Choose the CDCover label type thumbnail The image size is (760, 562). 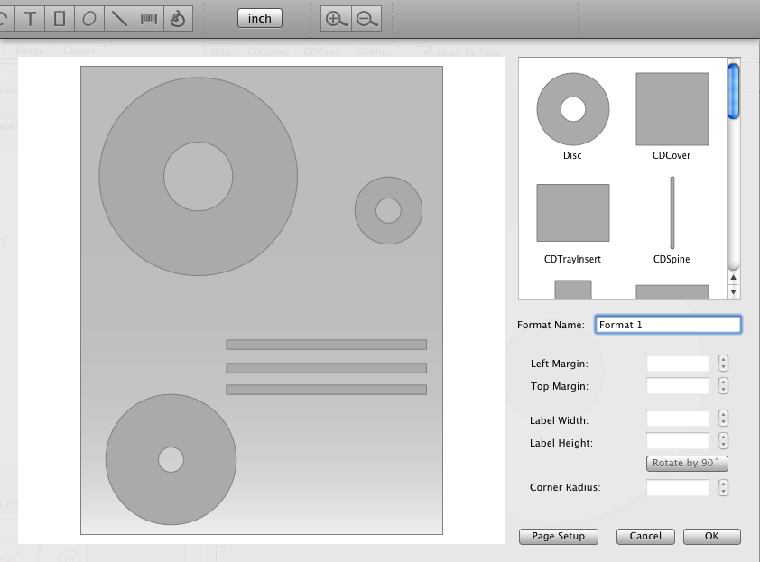672,110
